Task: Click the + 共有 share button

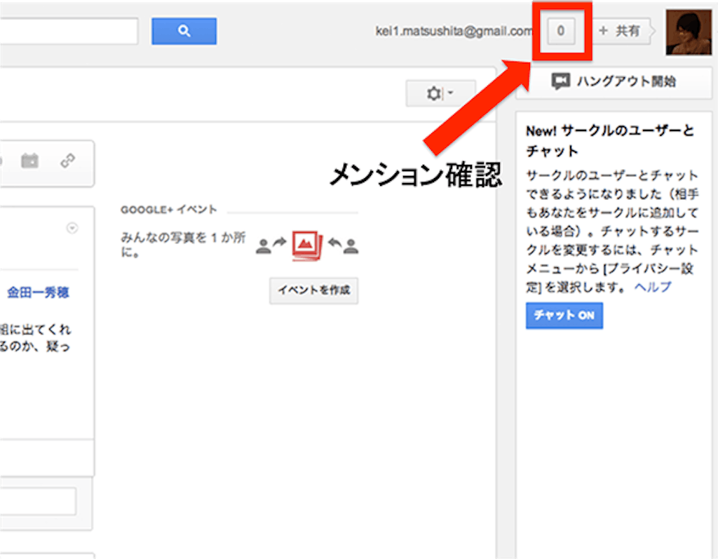Action: [x=621, y=32]
